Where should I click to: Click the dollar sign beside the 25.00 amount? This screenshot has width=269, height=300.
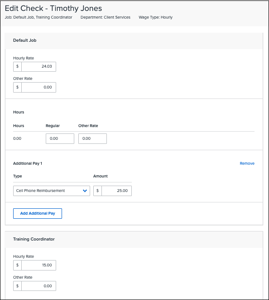coord(97,191)
